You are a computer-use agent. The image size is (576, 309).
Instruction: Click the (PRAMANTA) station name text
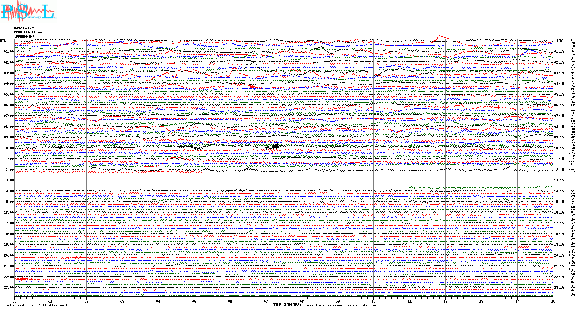pos(24,37)
